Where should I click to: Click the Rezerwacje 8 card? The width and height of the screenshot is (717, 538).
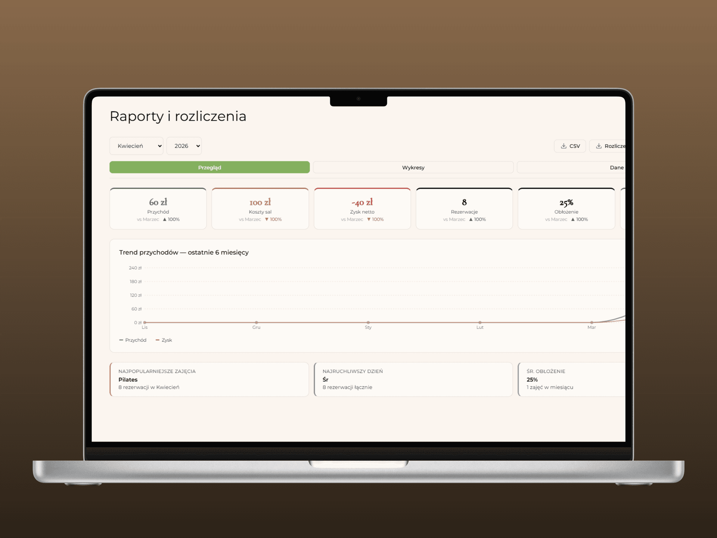click(x=464, y=208)
